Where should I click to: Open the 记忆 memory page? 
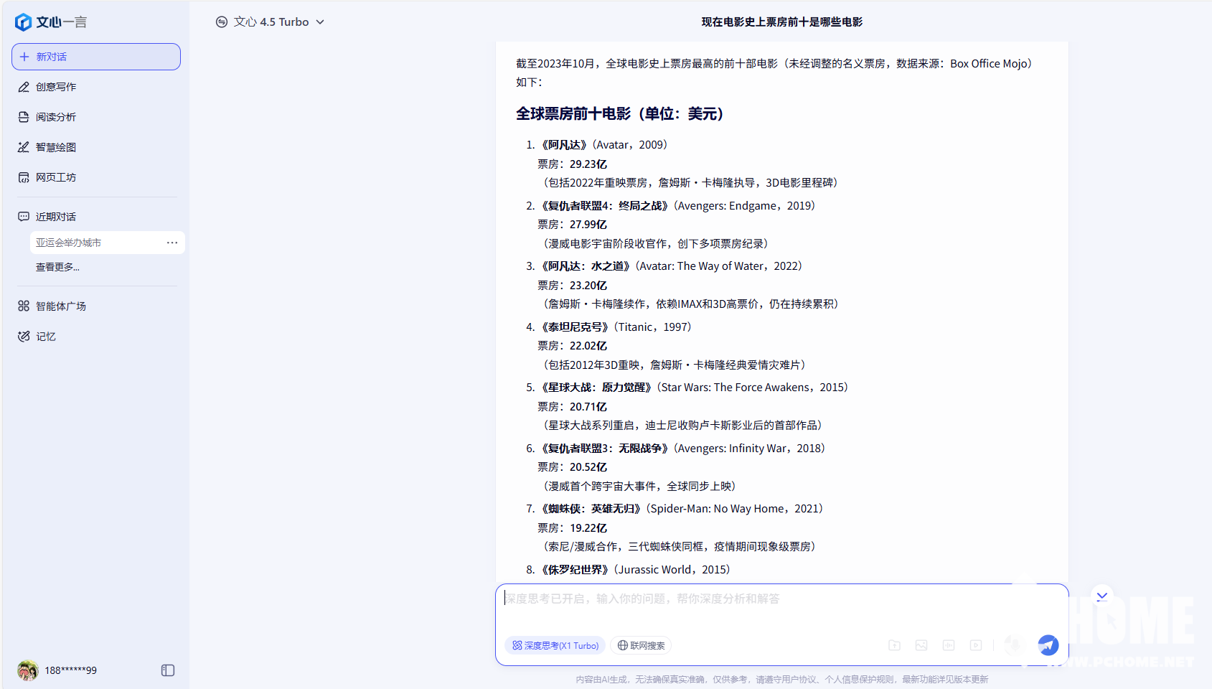click(x=46, y=337)
